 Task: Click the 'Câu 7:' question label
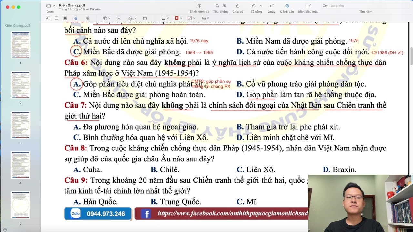pos(76,105)
